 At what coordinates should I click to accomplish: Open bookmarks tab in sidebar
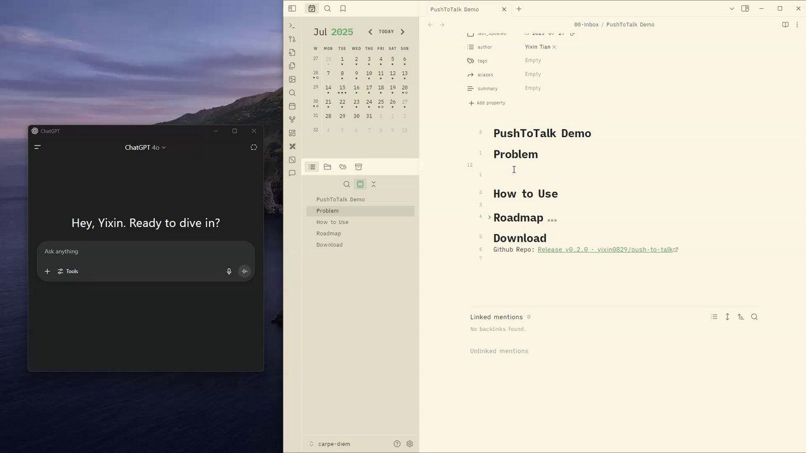343,9
